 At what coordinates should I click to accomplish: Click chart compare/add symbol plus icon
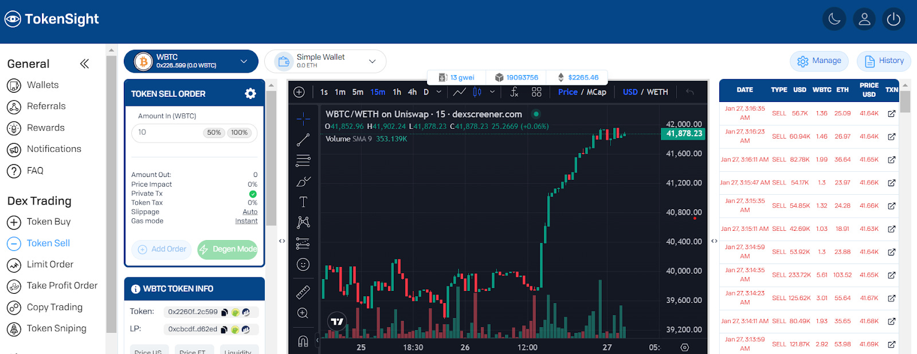pyautogui.click(x=299, y=92)
